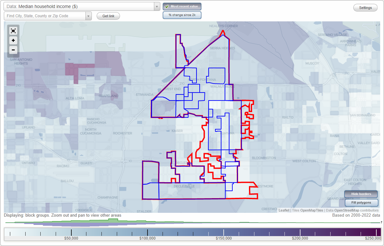Open the Leaflet attribution link
The image size is (384, 246).
[284, 211]
